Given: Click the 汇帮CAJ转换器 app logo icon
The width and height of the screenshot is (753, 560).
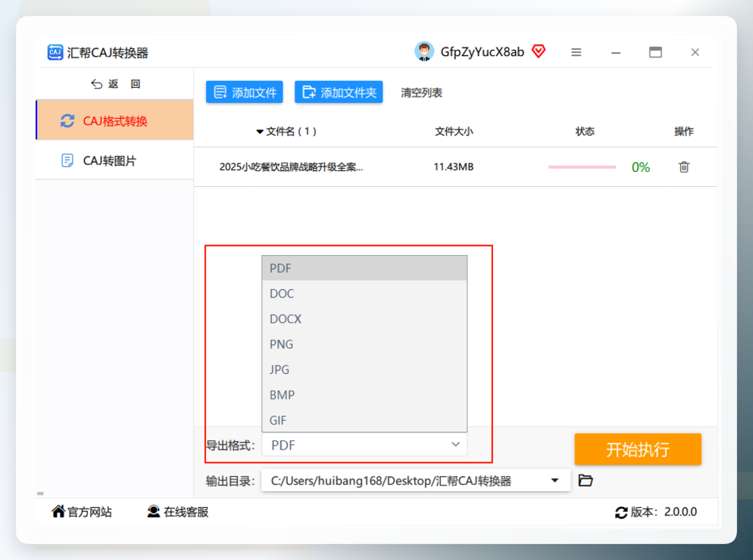Looking at the screenshot, I should (x=55, y=51).
